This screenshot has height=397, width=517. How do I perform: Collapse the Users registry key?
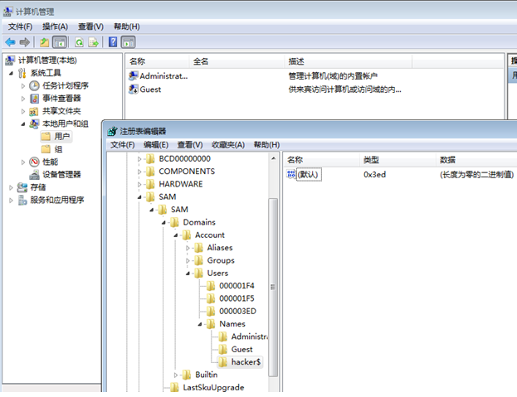tap(188, 274)
